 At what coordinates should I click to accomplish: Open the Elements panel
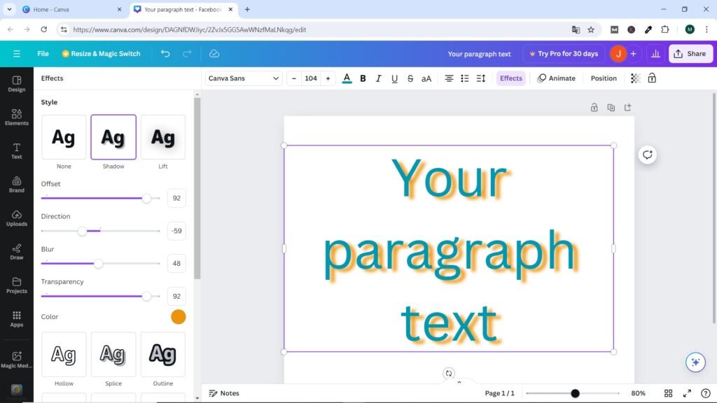point(16,118)
